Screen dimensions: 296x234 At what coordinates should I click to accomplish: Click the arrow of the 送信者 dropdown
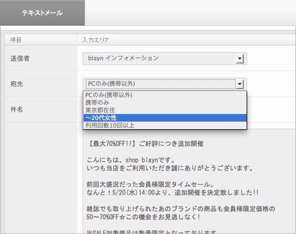point(240,59)
